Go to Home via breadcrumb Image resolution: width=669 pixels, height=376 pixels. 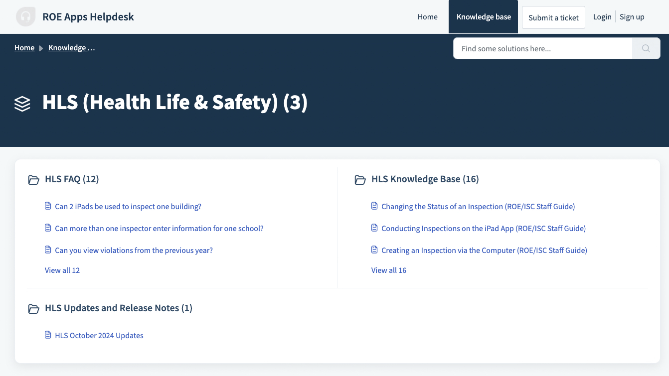[24, 48]
